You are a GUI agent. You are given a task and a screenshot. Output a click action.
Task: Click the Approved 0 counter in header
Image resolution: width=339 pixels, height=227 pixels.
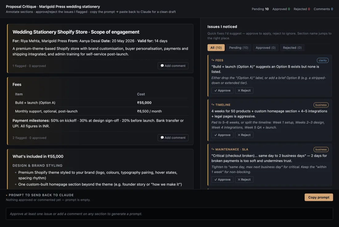coord(281,9)
